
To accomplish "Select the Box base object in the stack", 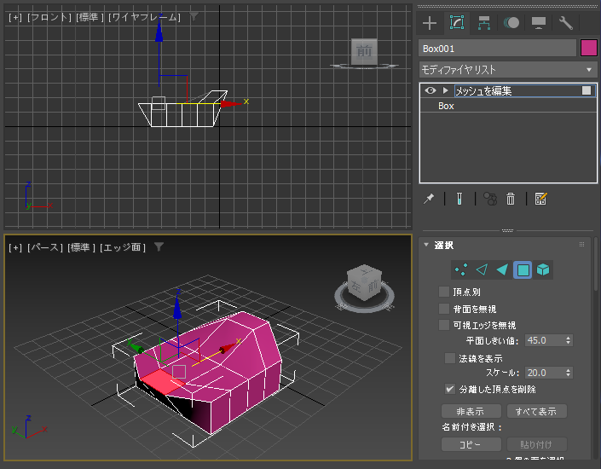I will [446, 106].
